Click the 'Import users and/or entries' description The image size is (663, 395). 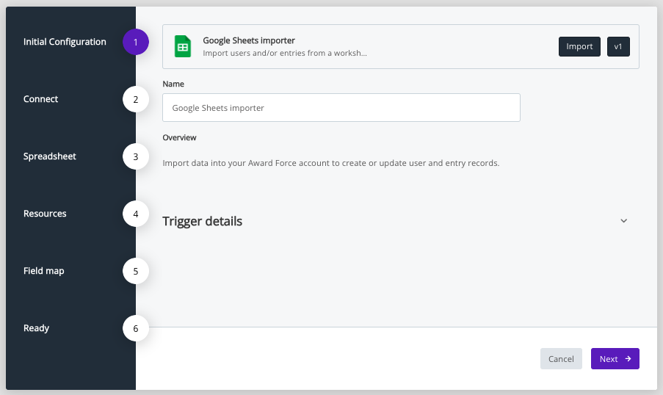pyautogui.click(x=285, y=53)
